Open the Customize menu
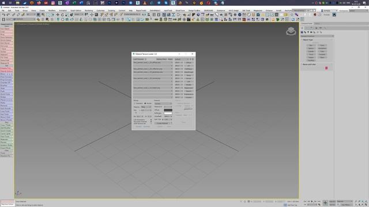The image size is (369, 207). click(x=100, y=10)
